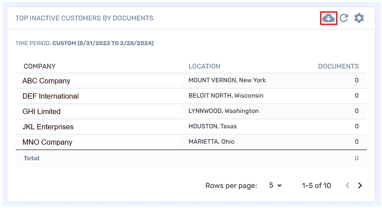This screenshot has width=382, height=208.
Task: Open widget settings gear
Action: (359, 18)
